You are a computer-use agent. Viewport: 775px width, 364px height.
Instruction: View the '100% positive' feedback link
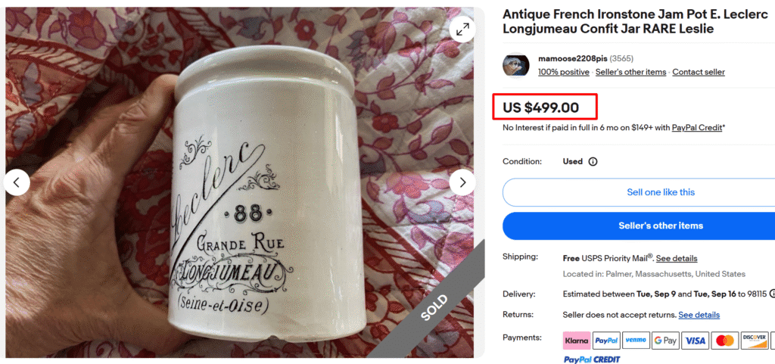pos(563,72)
